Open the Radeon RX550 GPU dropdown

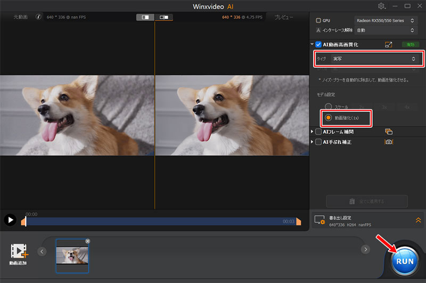click(386, 20)
